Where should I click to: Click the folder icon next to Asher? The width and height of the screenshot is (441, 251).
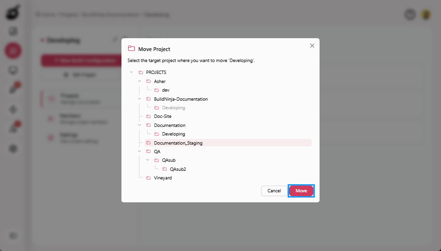149,81
